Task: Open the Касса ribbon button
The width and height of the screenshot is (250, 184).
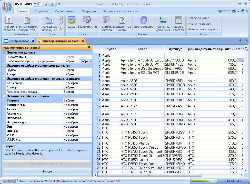Action: [x=72, y=22]
